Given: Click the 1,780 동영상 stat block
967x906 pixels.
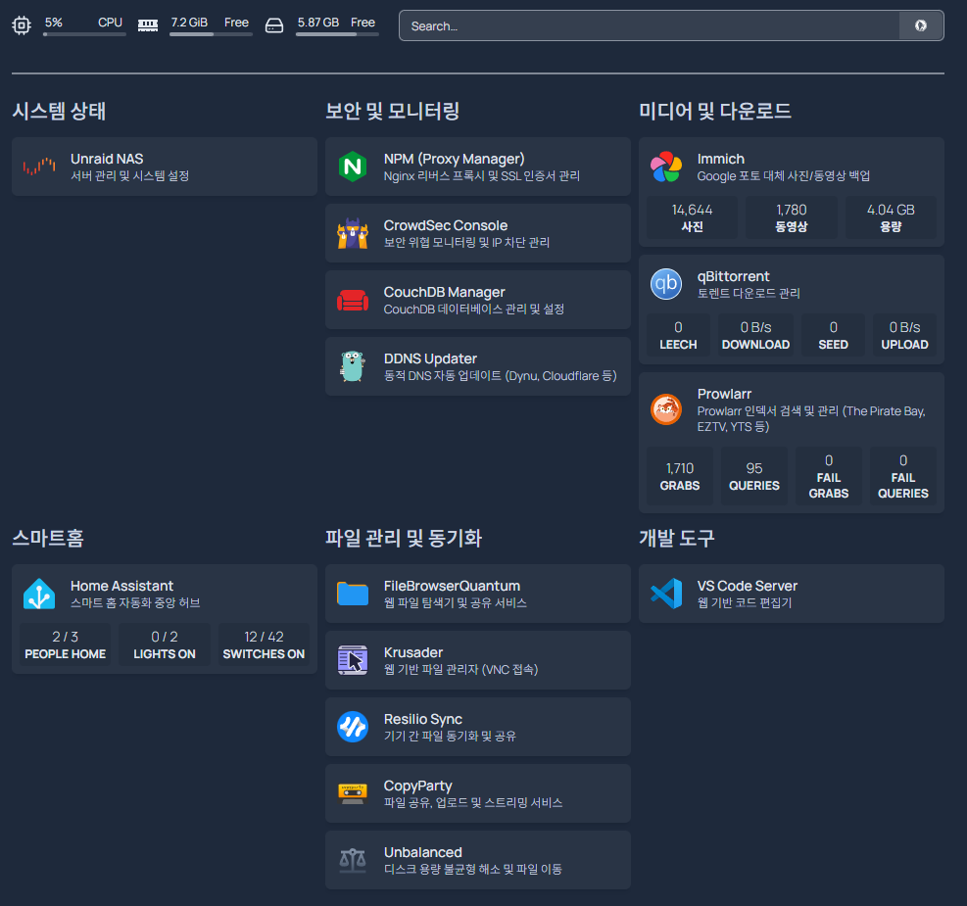Looking at the screenshot, I should (x=792, y=217).
